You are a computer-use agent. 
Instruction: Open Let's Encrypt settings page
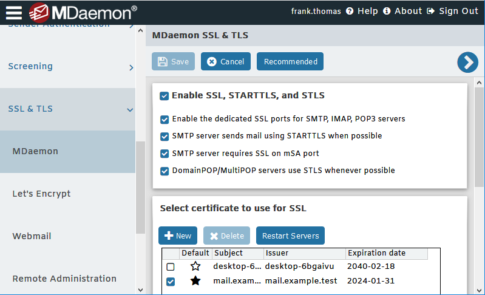click(41, 194)
